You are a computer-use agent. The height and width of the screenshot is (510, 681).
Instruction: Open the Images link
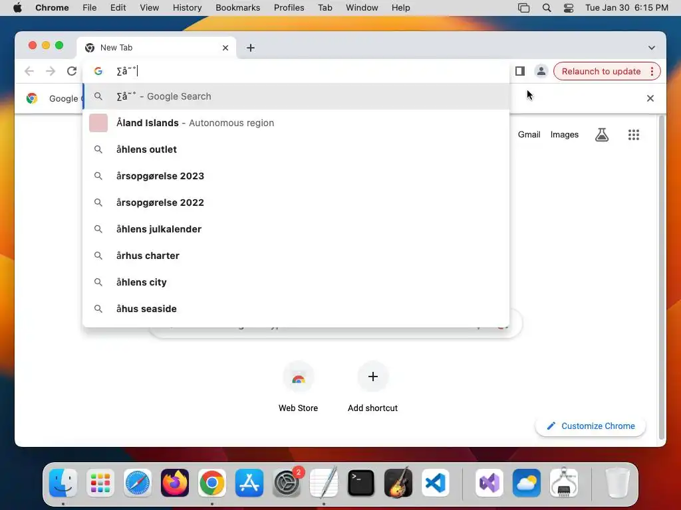point(564,134)
